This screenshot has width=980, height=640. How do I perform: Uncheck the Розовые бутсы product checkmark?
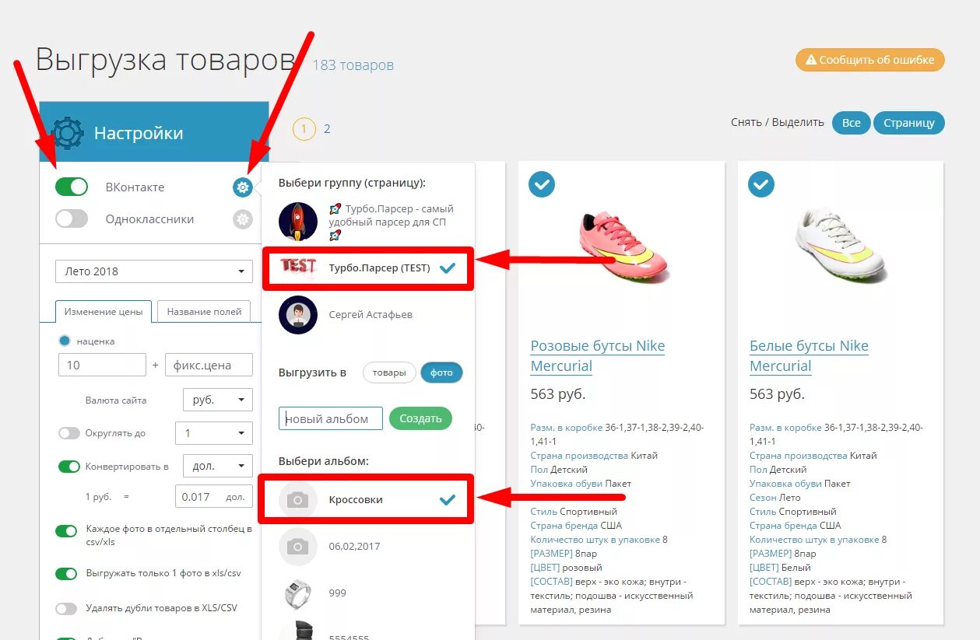tap(543, 184)
